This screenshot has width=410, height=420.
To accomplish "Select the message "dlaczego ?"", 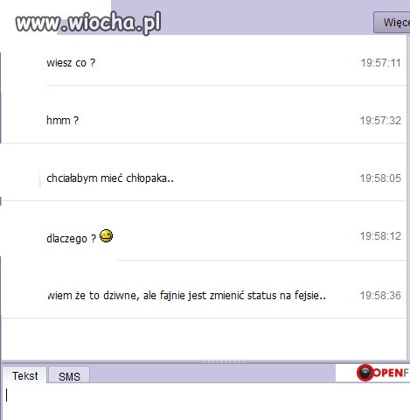I will pos(71,238).
